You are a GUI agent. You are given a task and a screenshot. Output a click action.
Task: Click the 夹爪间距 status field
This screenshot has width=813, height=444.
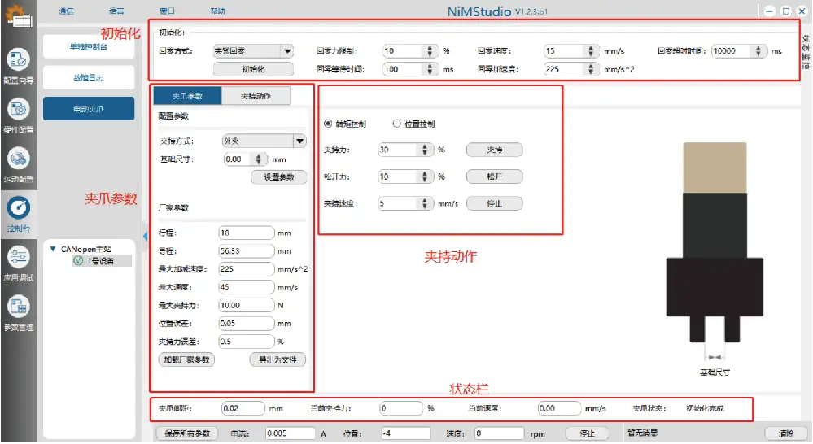243,408
